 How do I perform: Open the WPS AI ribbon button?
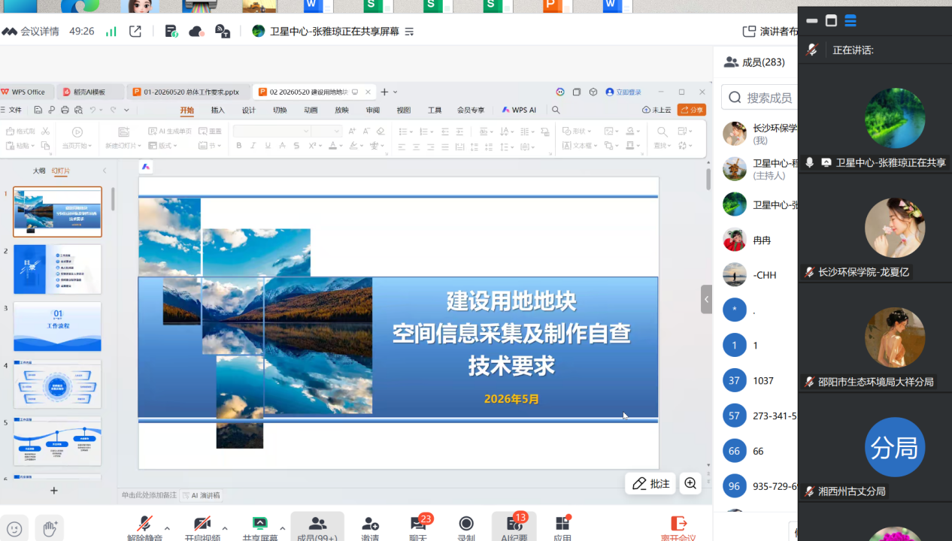click(520, 110)
